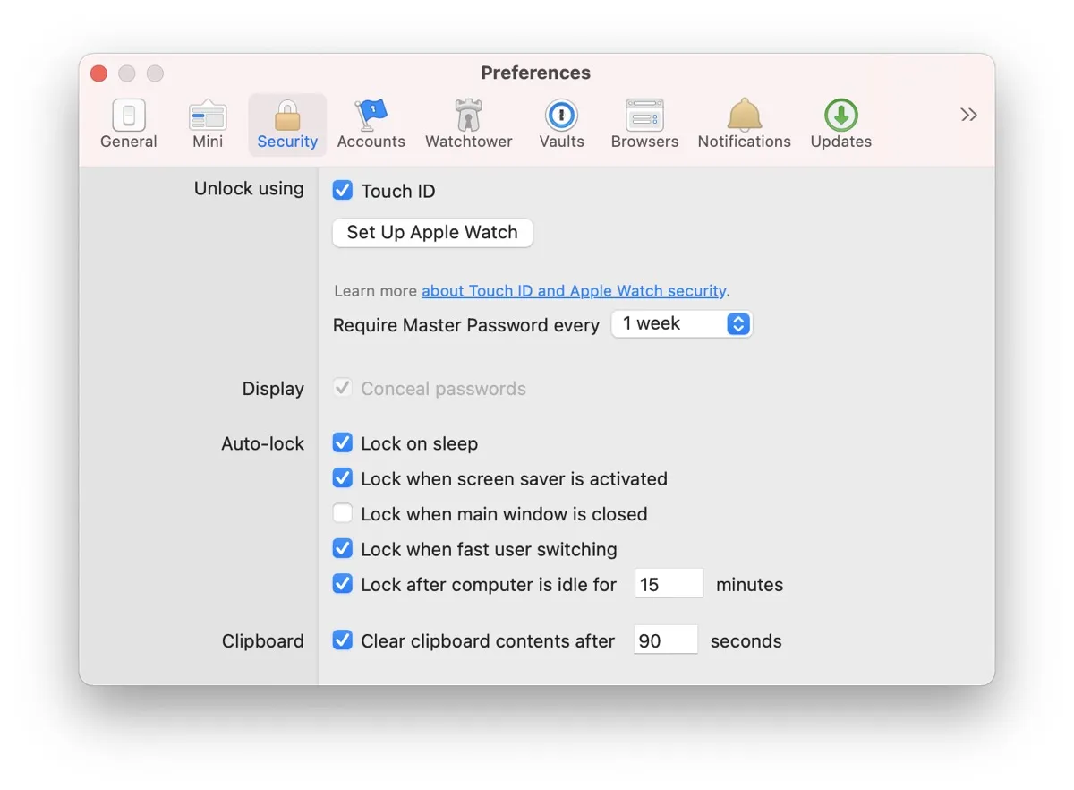This screenshot has width=1074, height=790.
Task: Uncheck Clear clipboard contents after
Action: tap(343, 640)
